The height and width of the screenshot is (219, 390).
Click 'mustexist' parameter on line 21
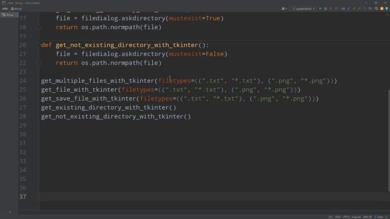pyautogui.click(x=185, y=54)
